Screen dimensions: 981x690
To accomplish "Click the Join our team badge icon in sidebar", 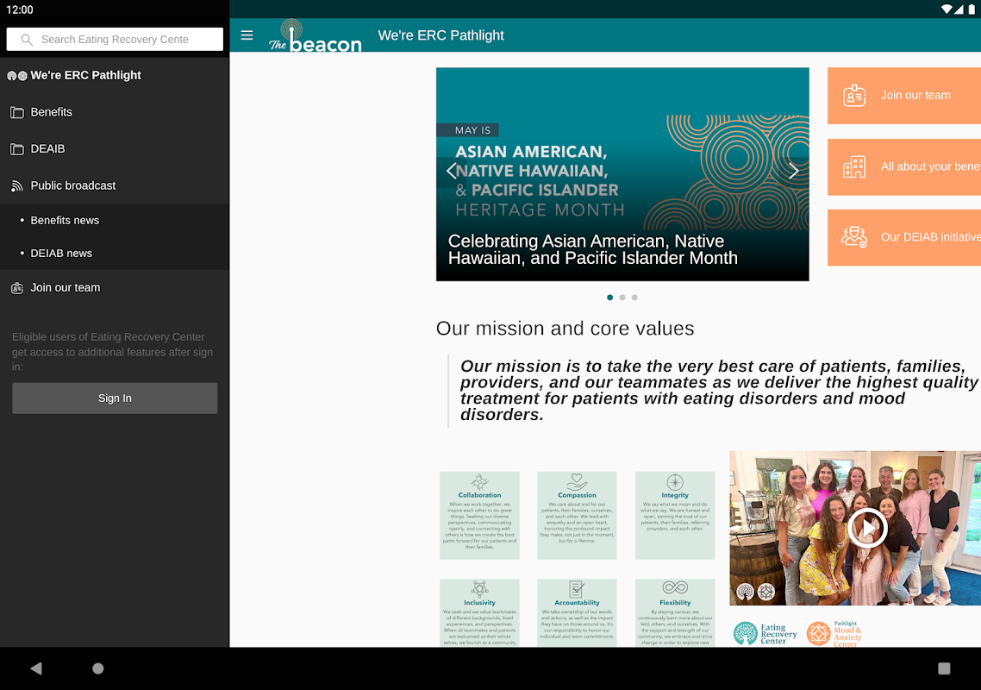I will pyautogui.click(x=17, y=288).
